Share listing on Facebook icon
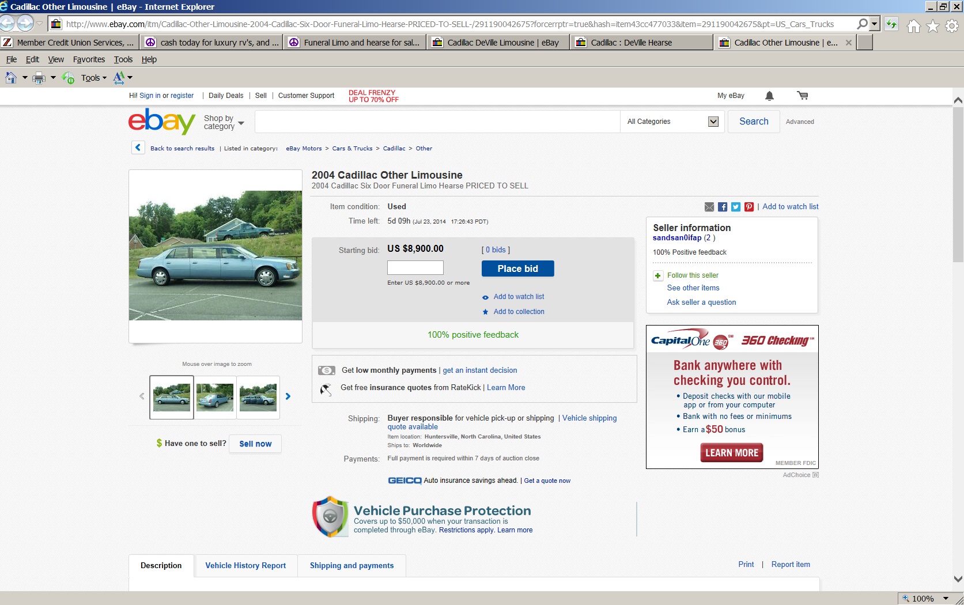 723,207
